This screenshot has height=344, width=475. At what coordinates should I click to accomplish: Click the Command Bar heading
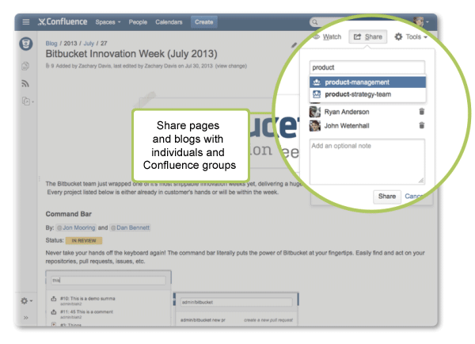68,214
